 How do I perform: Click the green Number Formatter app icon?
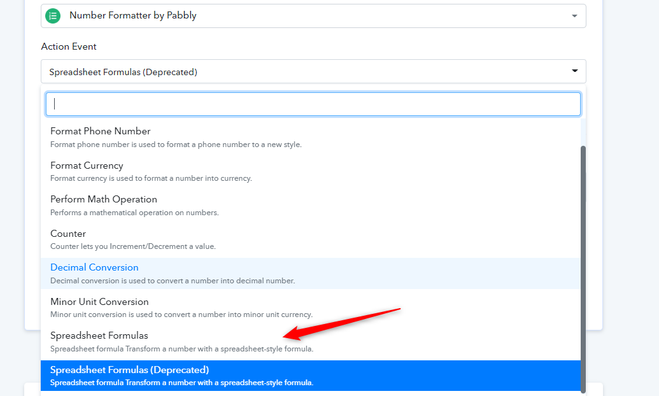[x=53, y=16]
